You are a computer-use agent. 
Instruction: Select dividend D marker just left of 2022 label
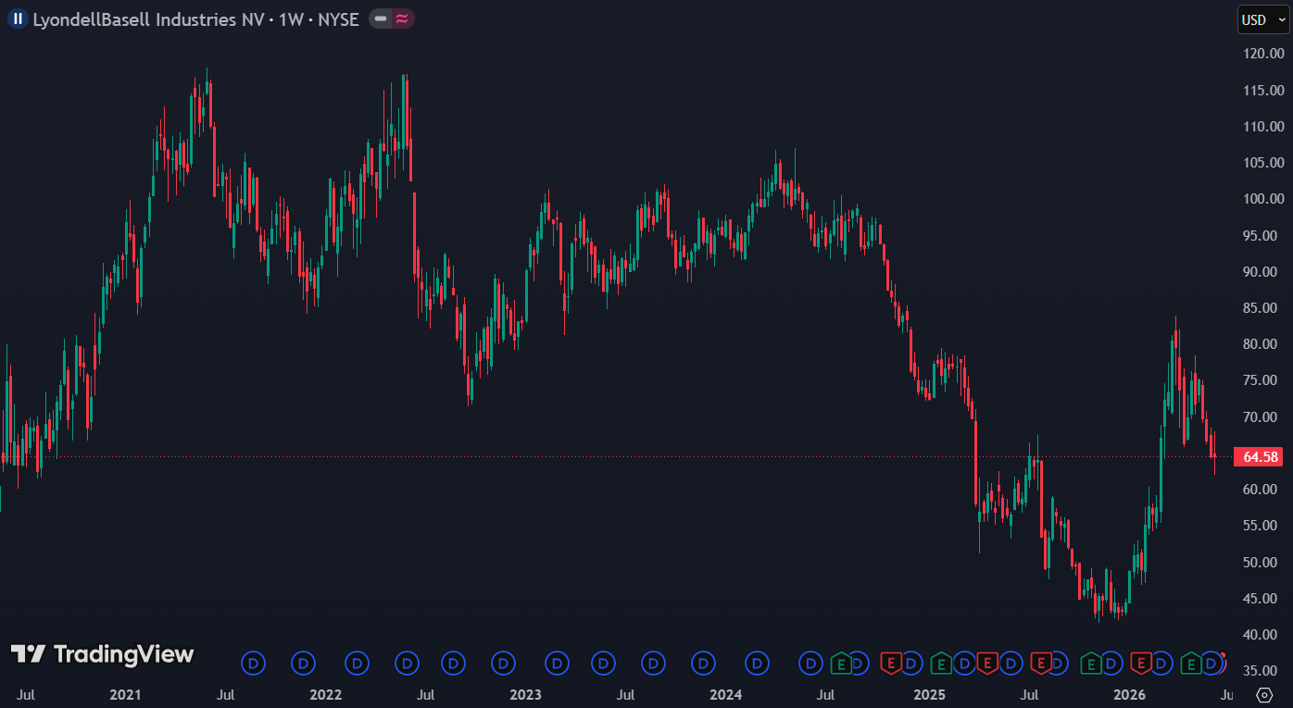(x=304, y=663)
